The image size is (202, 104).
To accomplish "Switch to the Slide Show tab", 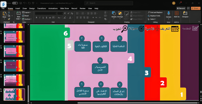I will [x=65, y=8].
